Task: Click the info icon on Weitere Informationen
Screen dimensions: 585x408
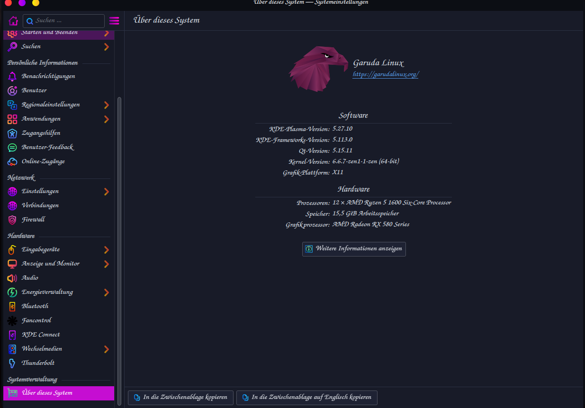Action: pyautogui.click(x=309, y=249)
